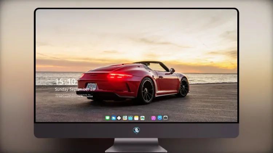The height and width of the screenshot is (153, 273).
Task: Click the Sunday September 28 date text
Action: coord(75,89)
